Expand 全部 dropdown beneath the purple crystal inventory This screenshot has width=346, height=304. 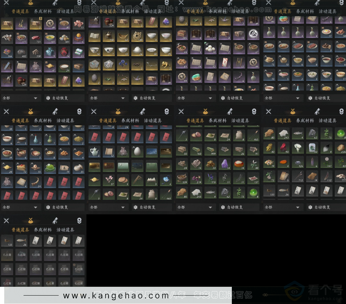[195, 207]
